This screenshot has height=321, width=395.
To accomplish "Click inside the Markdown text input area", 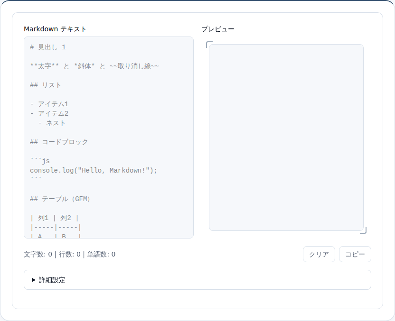I will [109, 138].
